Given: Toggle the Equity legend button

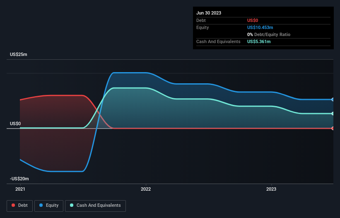Looking at the screenshot, I should click(49, 206).
